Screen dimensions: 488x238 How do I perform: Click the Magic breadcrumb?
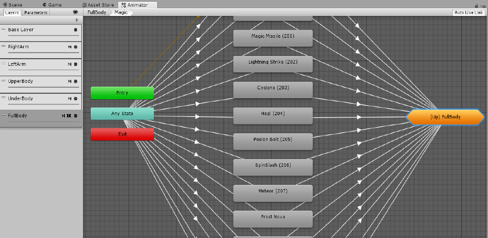121,13
